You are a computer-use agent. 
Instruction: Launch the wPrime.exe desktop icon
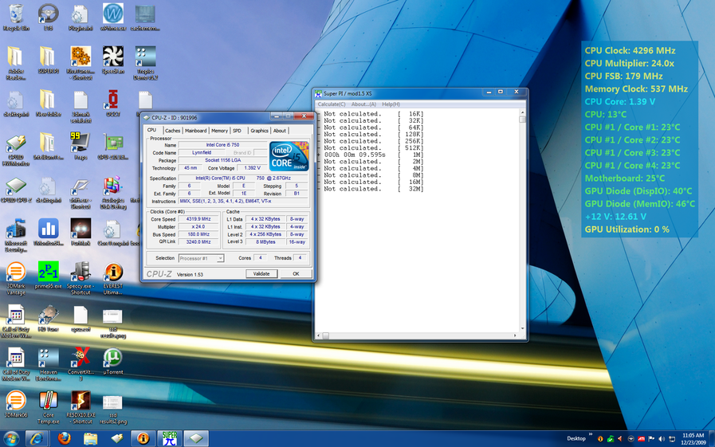click(113, 18)
